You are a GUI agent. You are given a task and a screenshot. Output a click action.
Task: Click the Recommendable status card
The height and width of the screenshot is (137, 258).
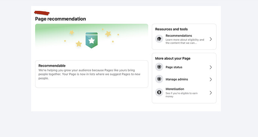coord(92,74)
